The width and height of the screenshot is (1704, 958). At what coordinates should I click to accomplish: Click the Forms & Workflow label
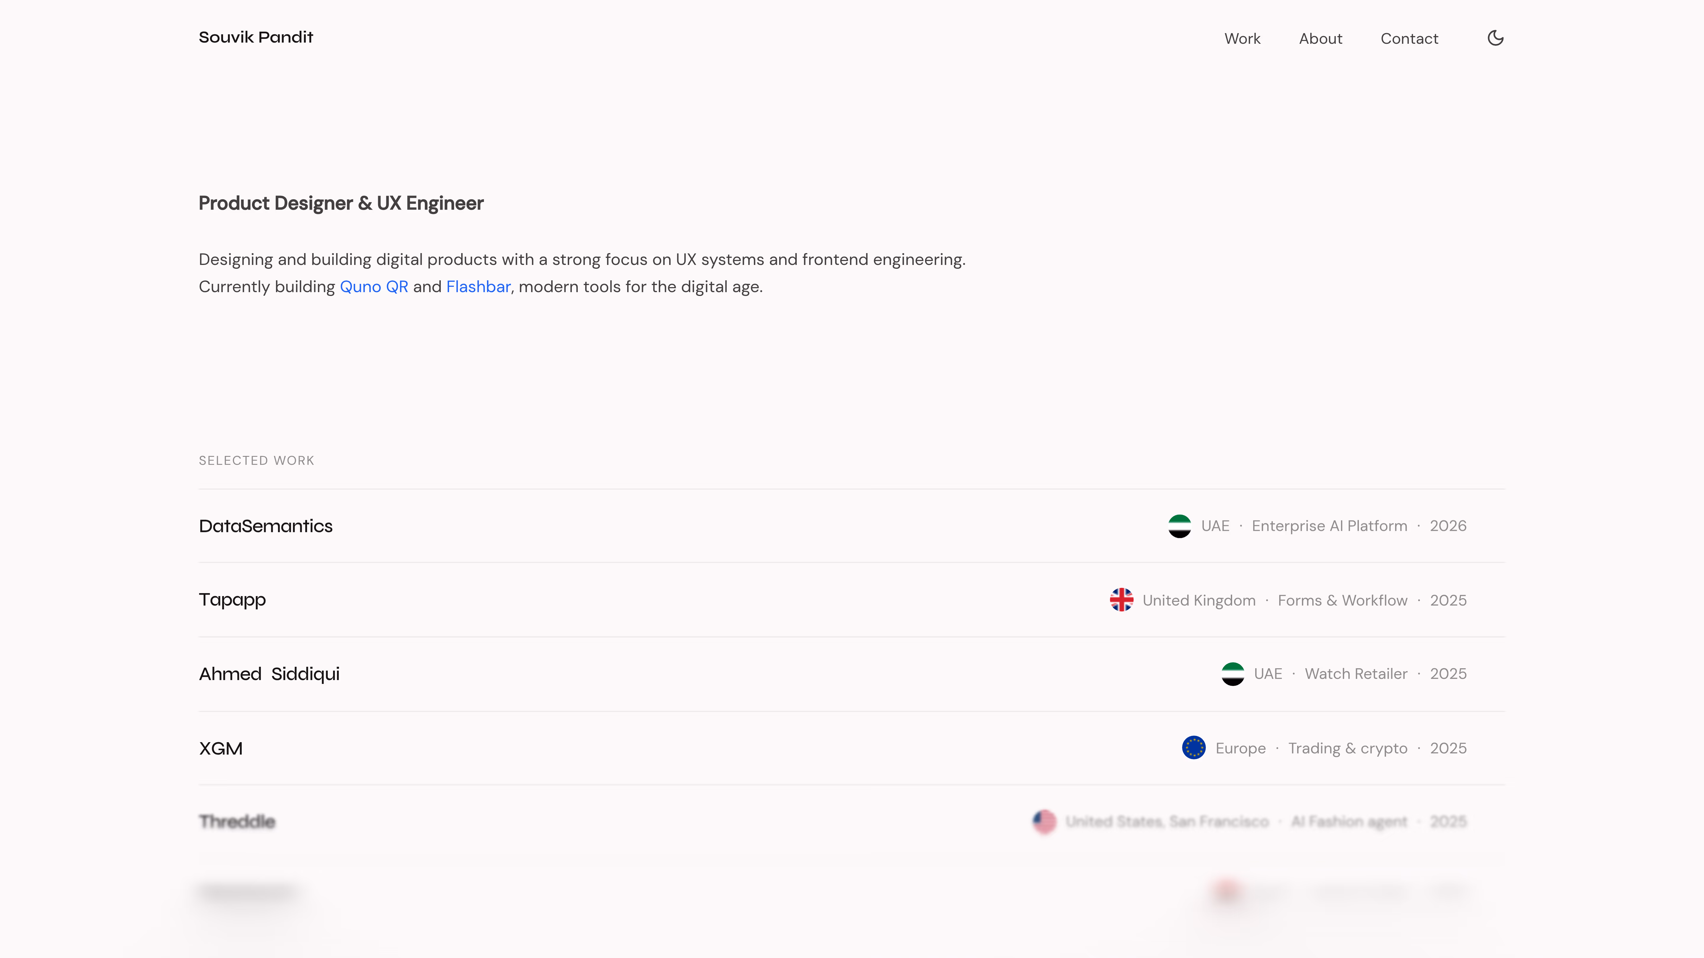(x=1342, y=600)
